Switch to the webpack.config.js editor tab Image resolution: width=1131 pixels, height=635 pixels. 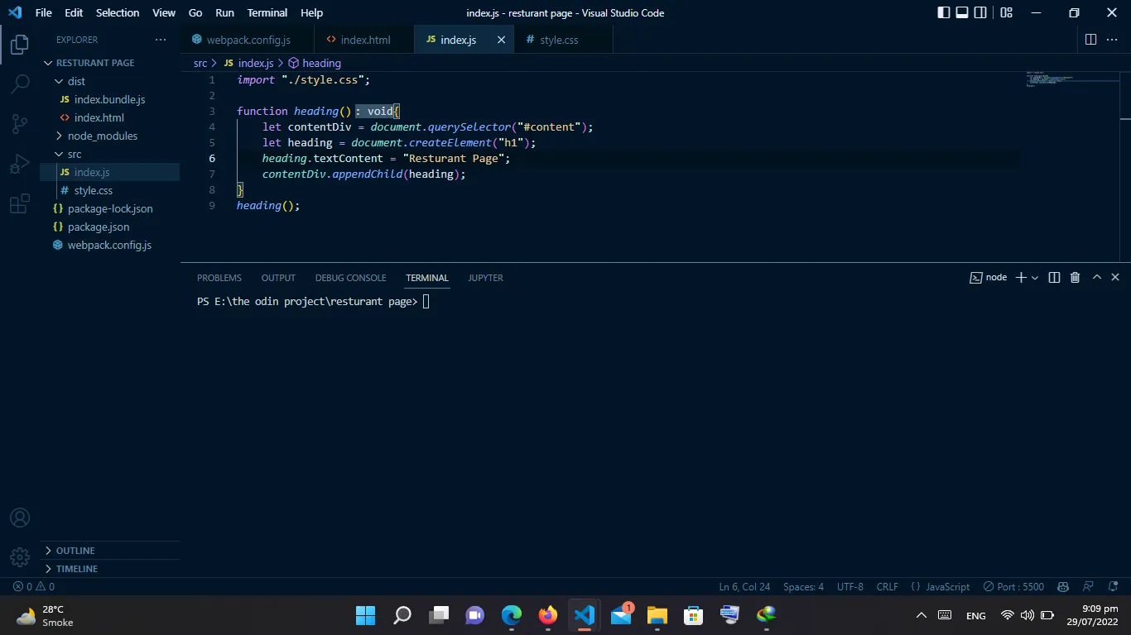[248, 40]
